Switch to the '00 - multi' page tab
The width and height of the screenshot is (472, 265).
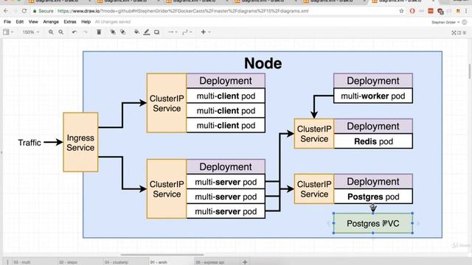tap(22, 262)
